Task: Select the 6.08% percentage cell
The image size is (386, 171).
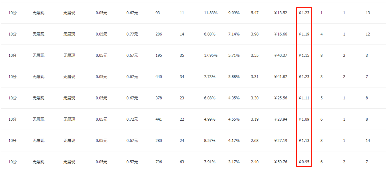Action: click(x=209, y=98)
